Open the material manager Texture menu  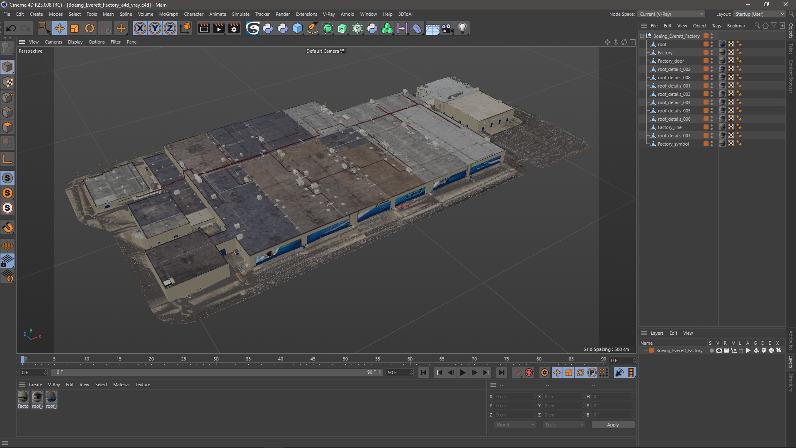143,385
